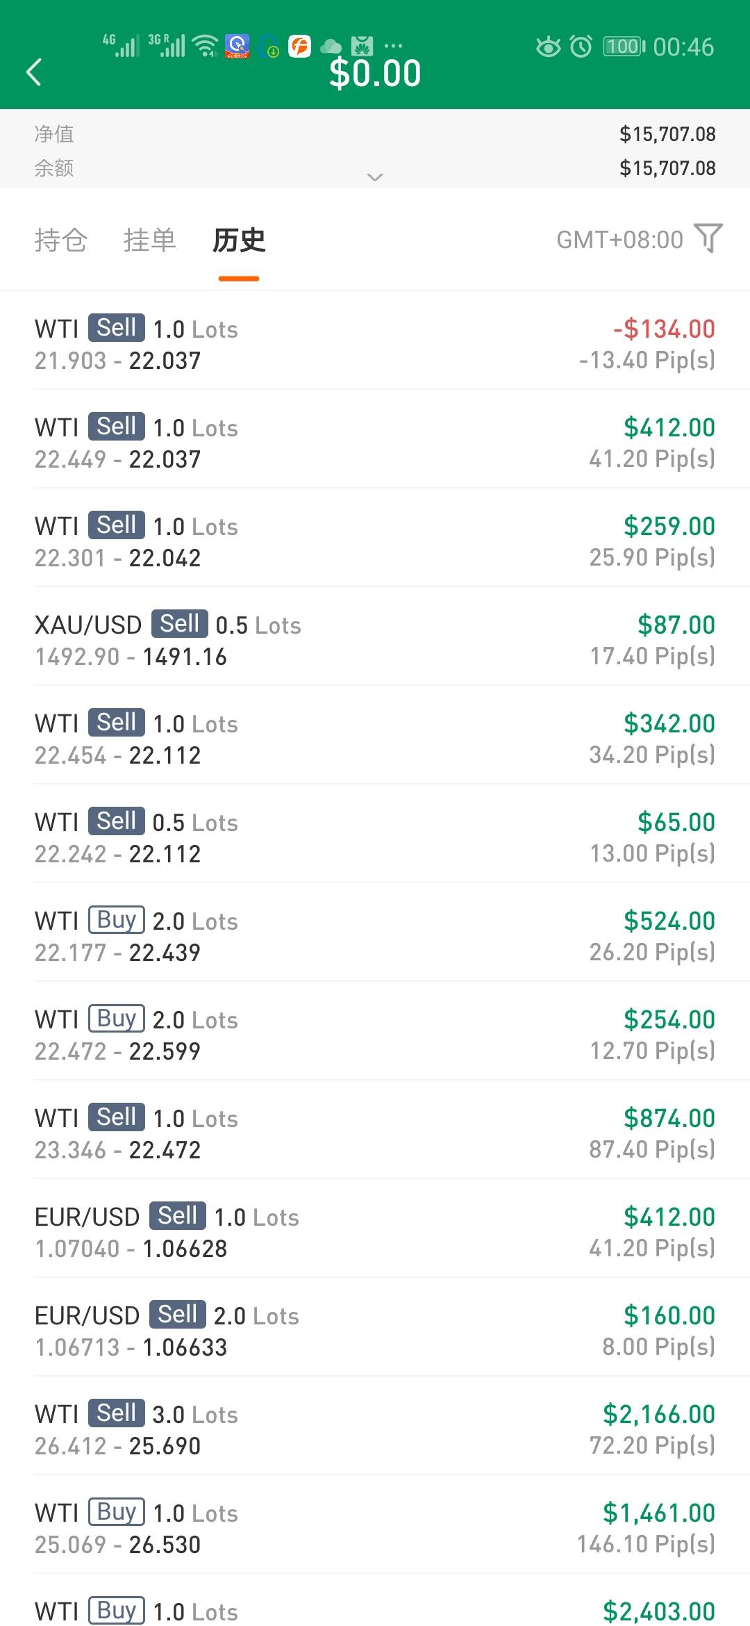Image resolution: width=750 pixels, height=1626 pixels.
Task: Open the XAU/USD Sell 0.5 Lots trade
Action: (x=375, y=640)
